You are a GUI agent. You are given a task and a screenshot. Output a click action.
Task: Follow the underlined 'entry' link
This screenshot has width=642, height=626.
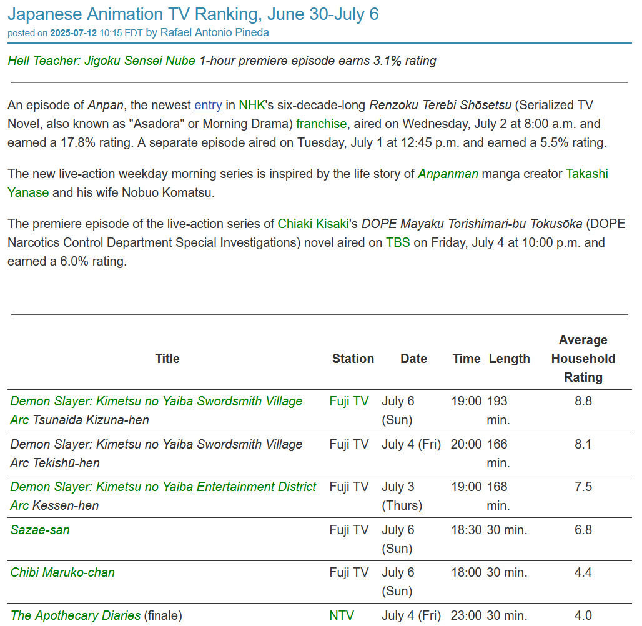coord(208,106)
